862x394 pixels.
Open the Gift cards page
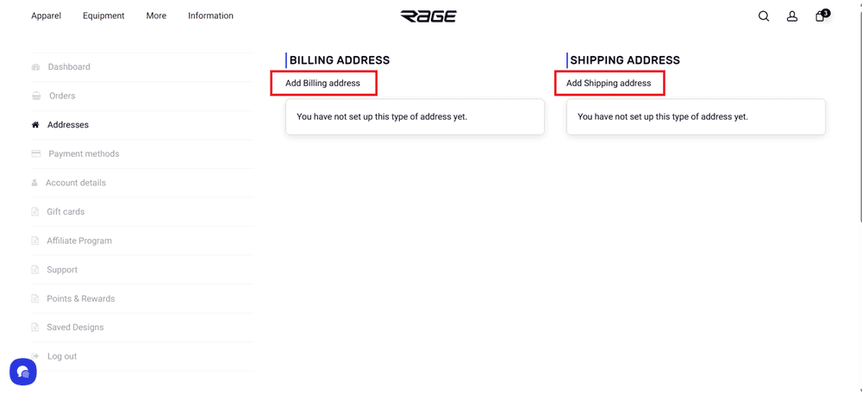[66, 211]
